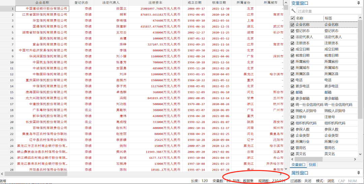Uncheck the 注册资本 variable checkbox

(x=293, y=43)
